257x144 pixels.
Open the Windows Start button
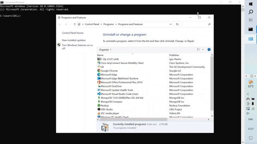251,4
